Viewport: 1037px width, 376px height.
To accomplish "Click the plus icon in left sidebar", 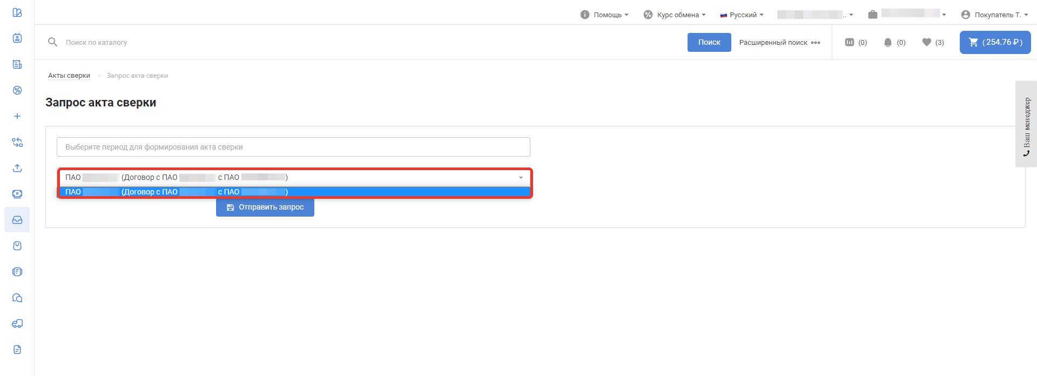I will 17,116.
